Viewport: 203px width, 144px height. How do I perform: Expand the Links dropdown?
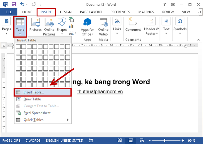(x=117, y=26)
